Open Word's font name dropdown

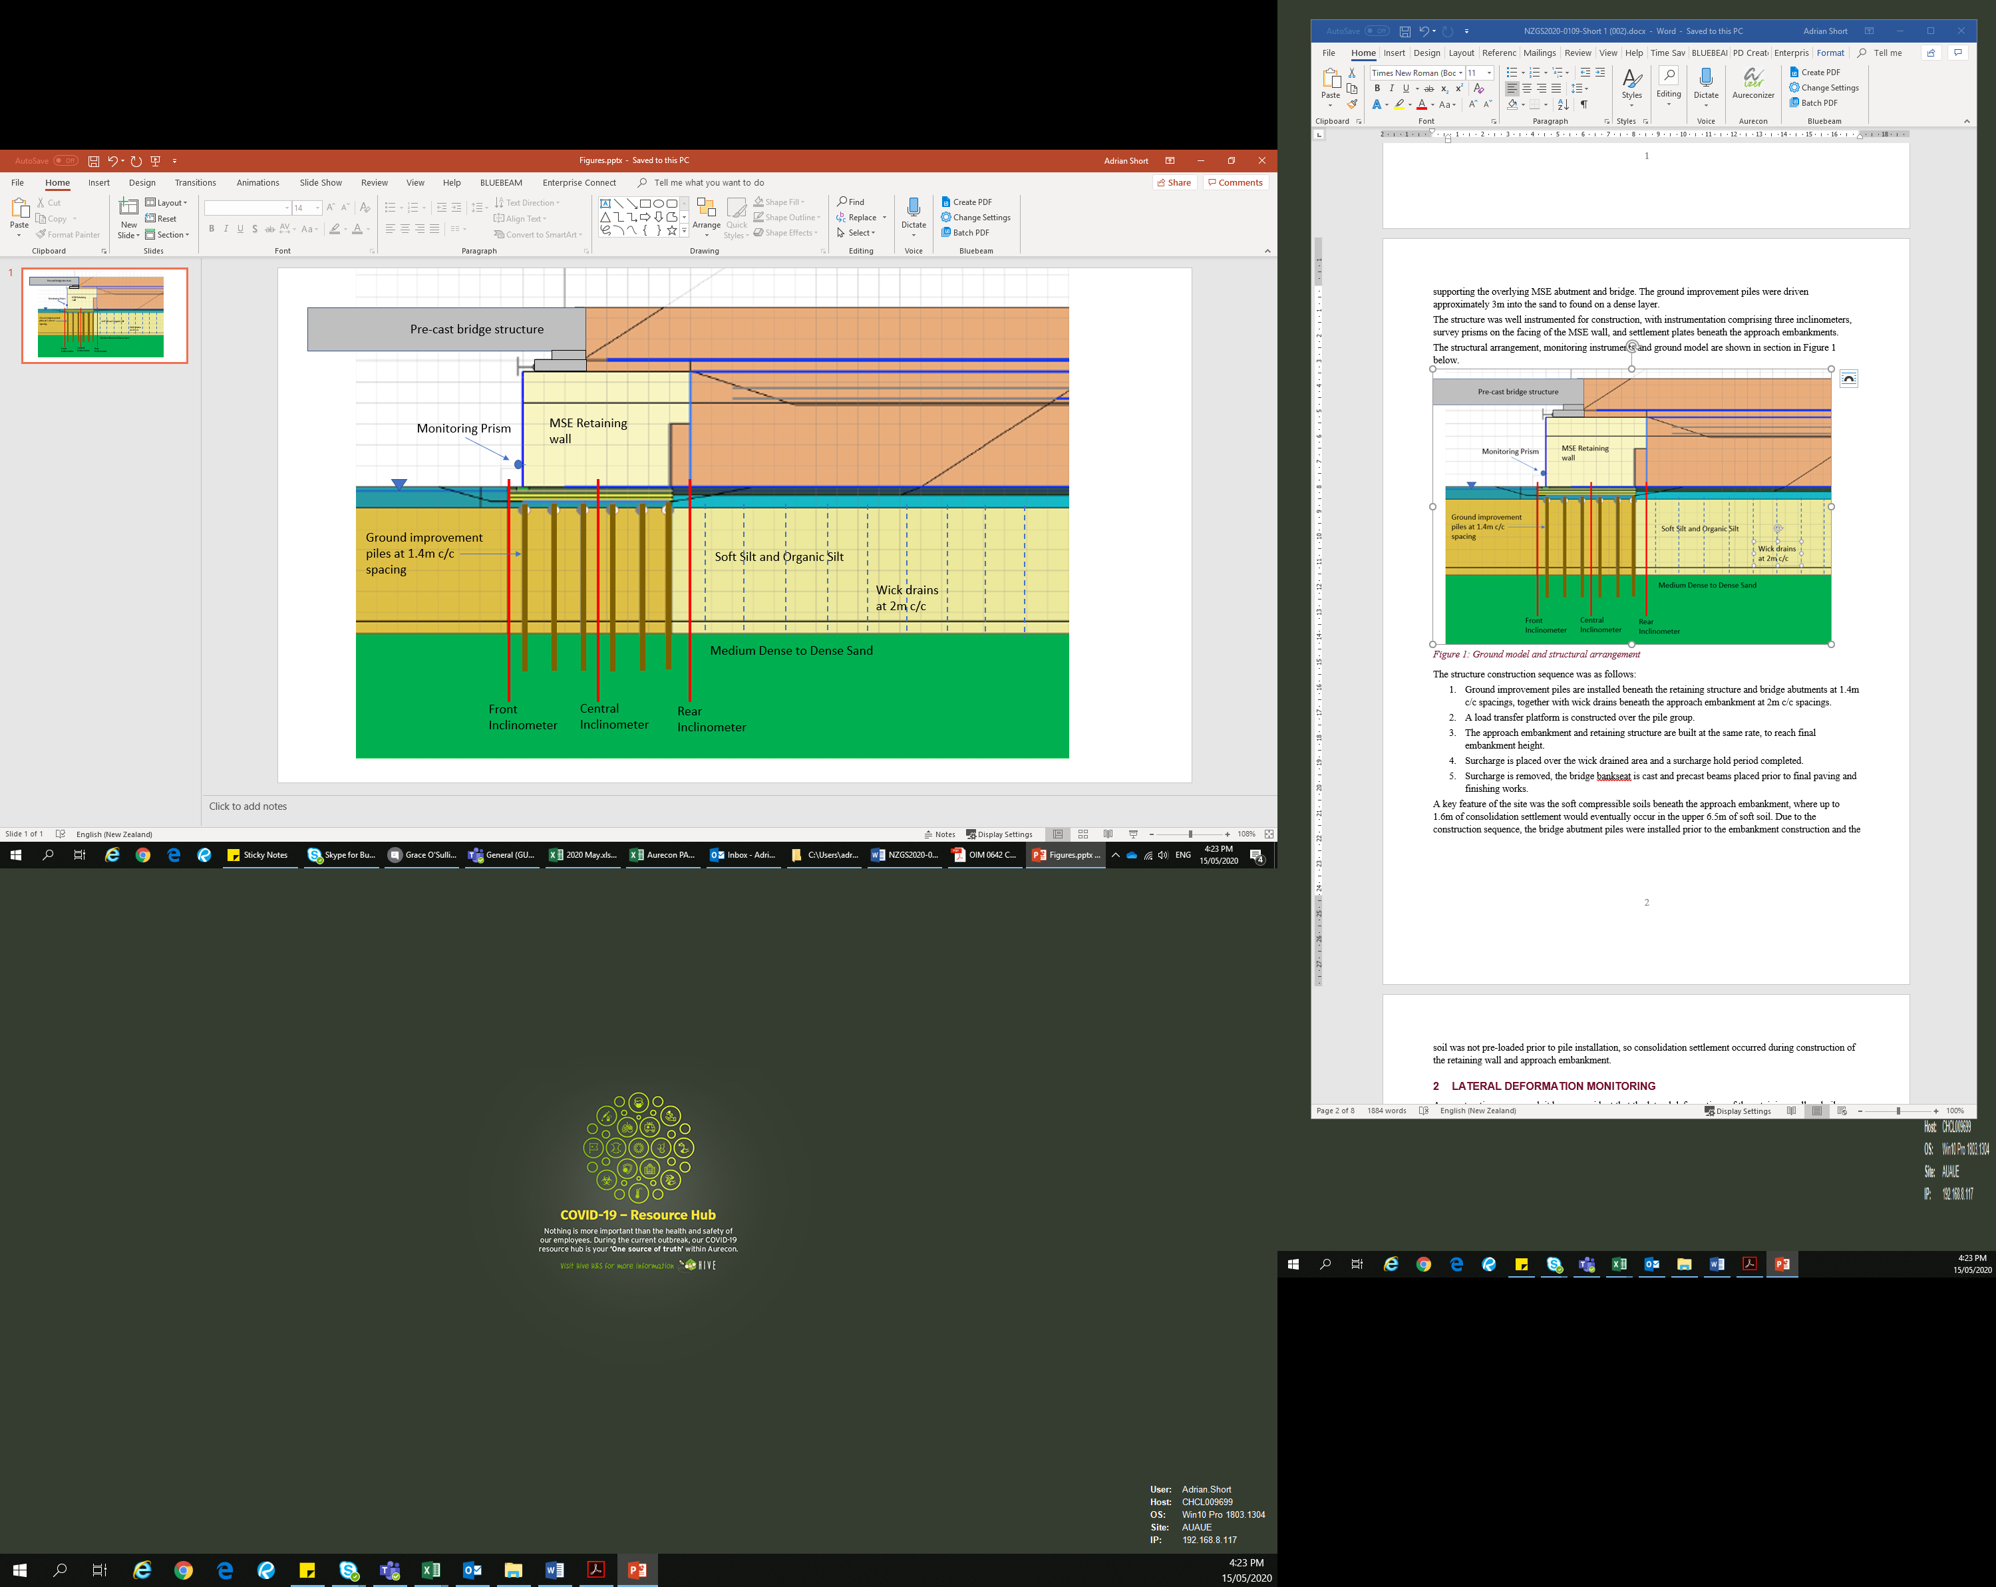tap(1460, 73)
